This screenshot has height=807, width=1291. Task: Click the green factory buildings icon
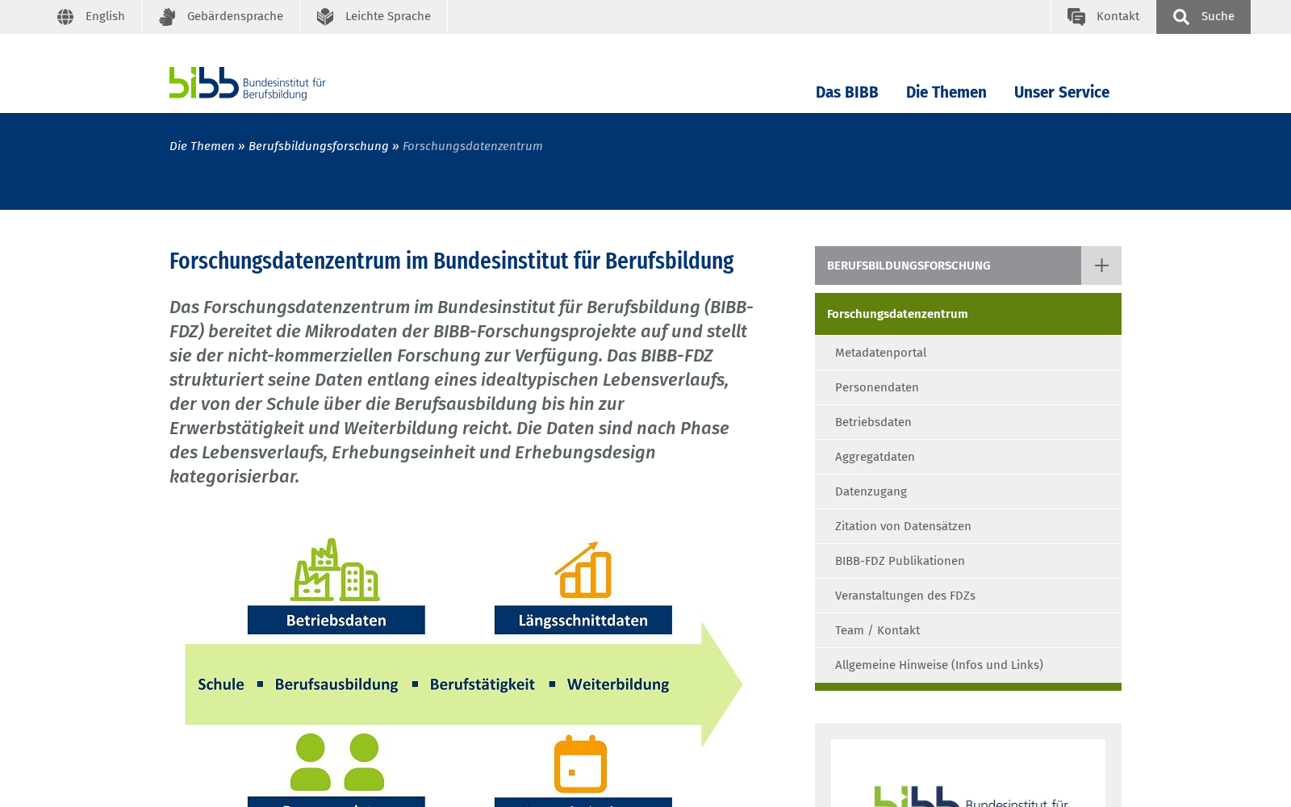click(335, 570)
